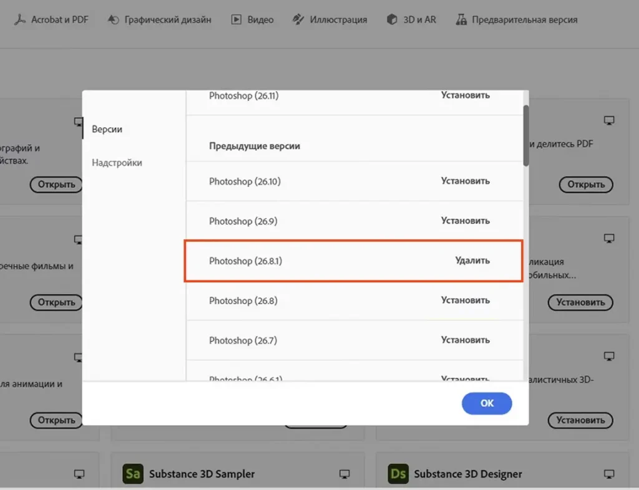The image size is (639, 490).
Task: Uninstall Photoshop 26.8.1 via Удалить
Action: (x=472, y=261)
